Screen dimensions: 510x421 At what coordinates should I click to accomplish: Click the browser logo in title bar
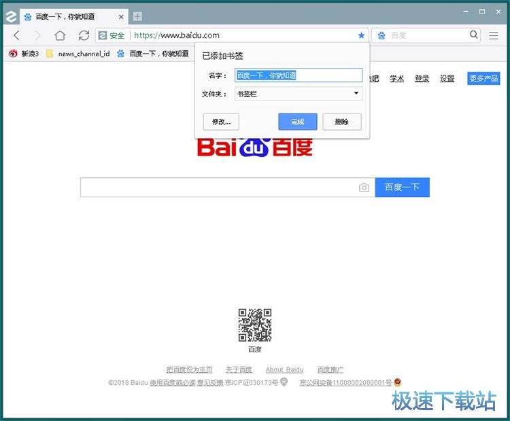(x=11, y=16)
